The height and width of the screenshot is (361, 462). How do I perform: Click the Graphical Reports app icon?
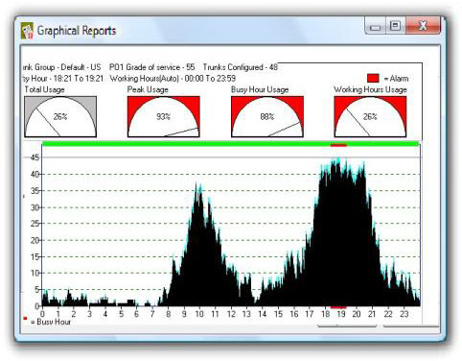(x=27, y=31)
